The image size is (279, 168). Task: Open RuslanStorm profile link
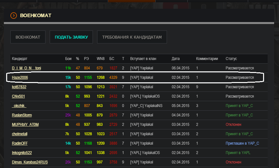click(22, 115)
